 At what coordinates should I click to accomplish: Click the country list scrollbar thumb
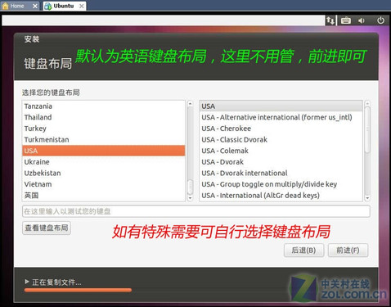(x=190, y=187)
